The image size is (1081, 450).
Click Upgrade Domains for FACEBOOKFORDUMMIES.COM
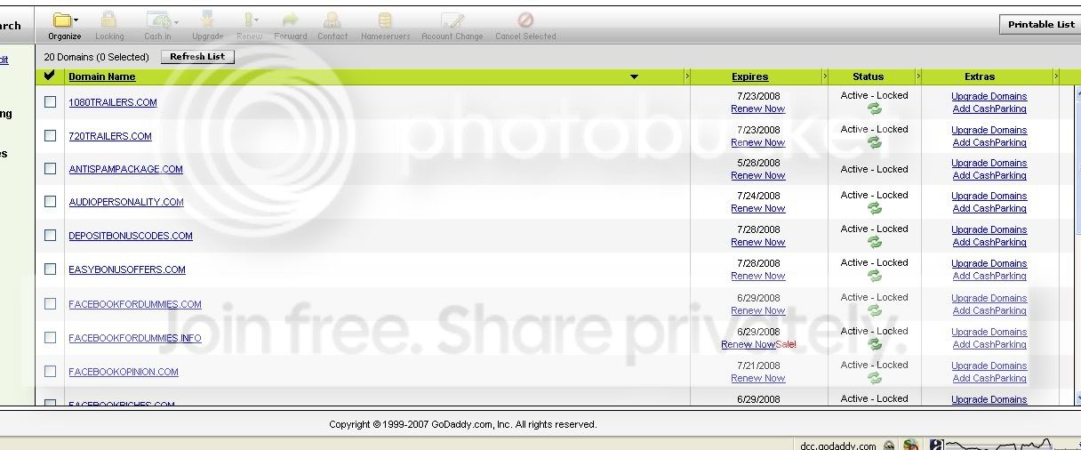[x=989, y=298]
